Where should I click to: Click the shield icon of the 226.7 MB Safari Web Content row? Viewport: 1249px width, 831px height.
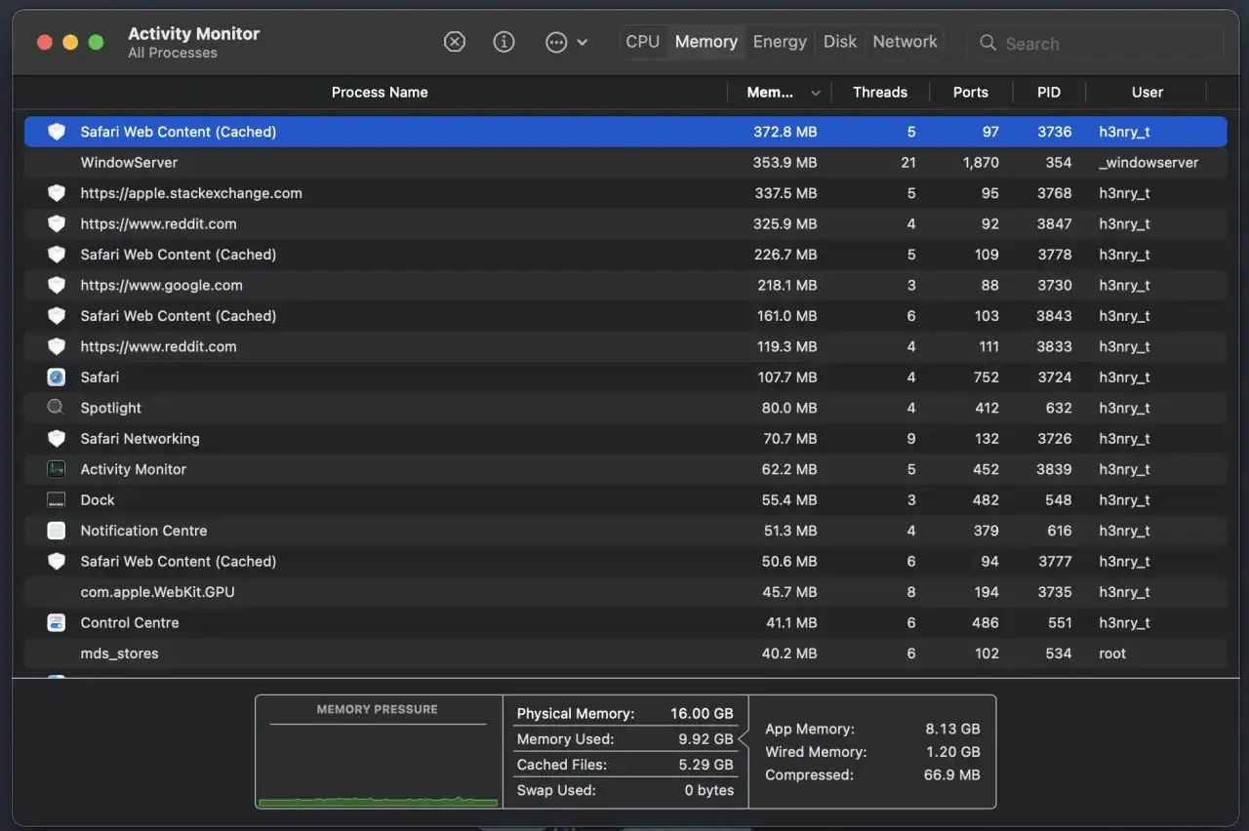coord(57,255)
